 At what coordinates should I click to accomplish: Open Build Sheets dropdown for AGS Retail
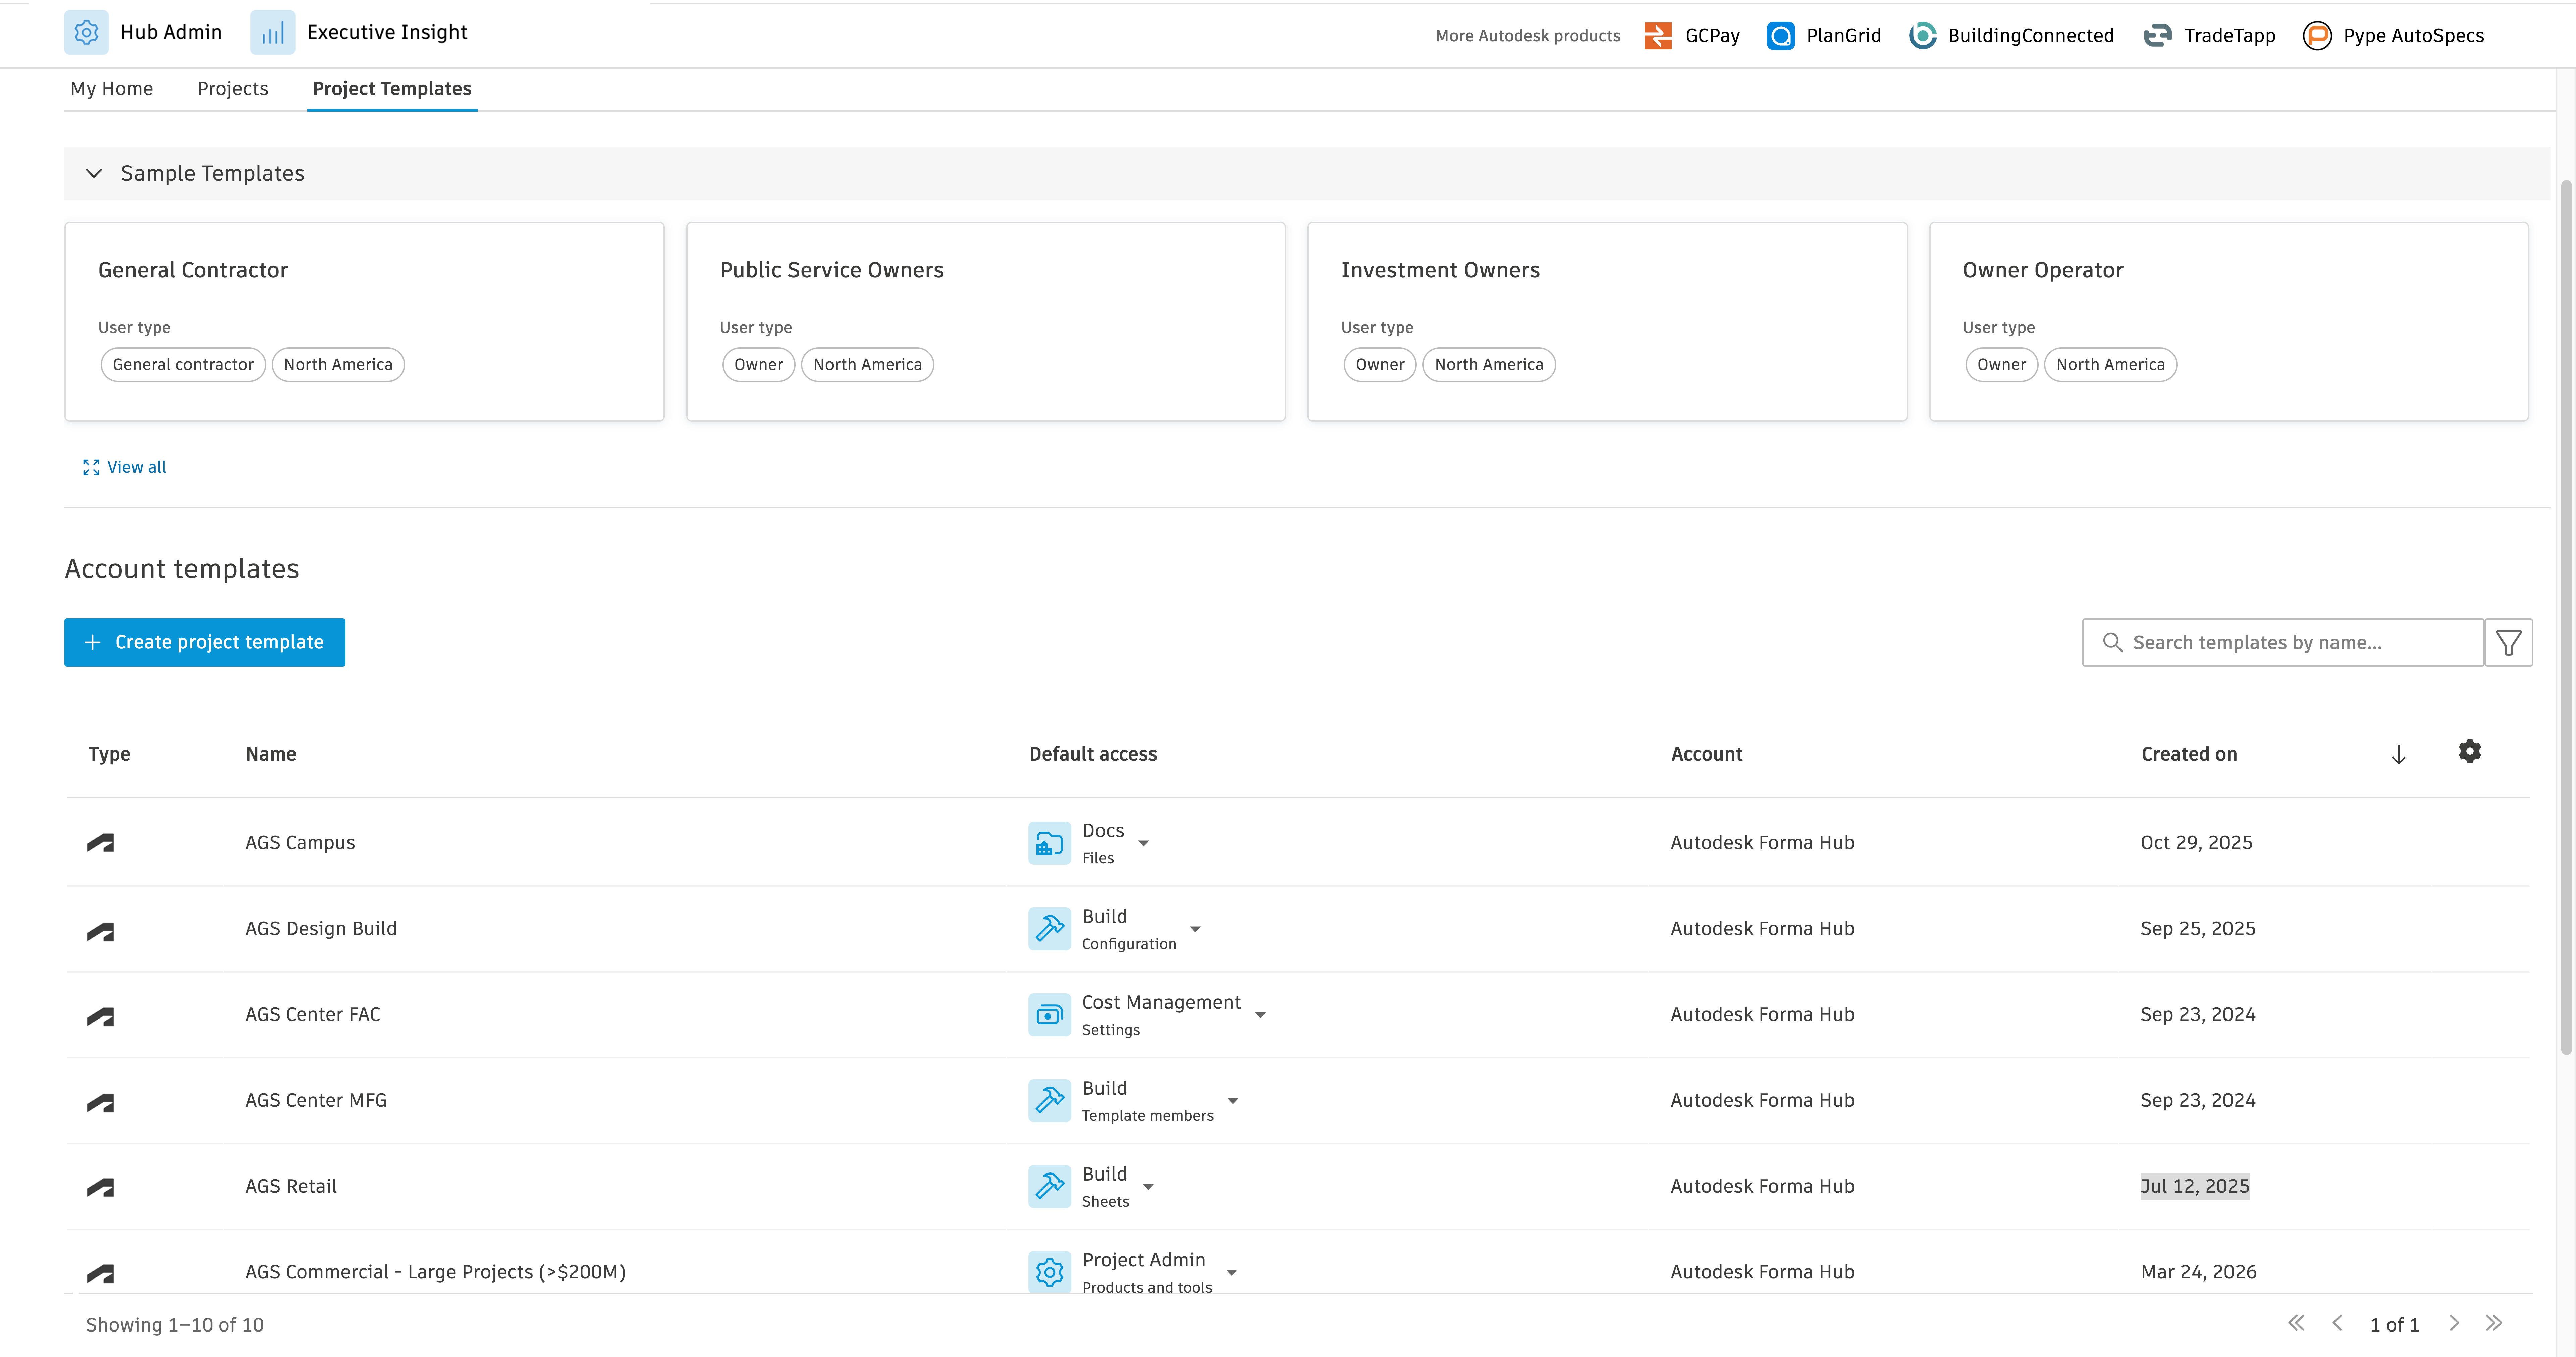coord(1148,1187)
